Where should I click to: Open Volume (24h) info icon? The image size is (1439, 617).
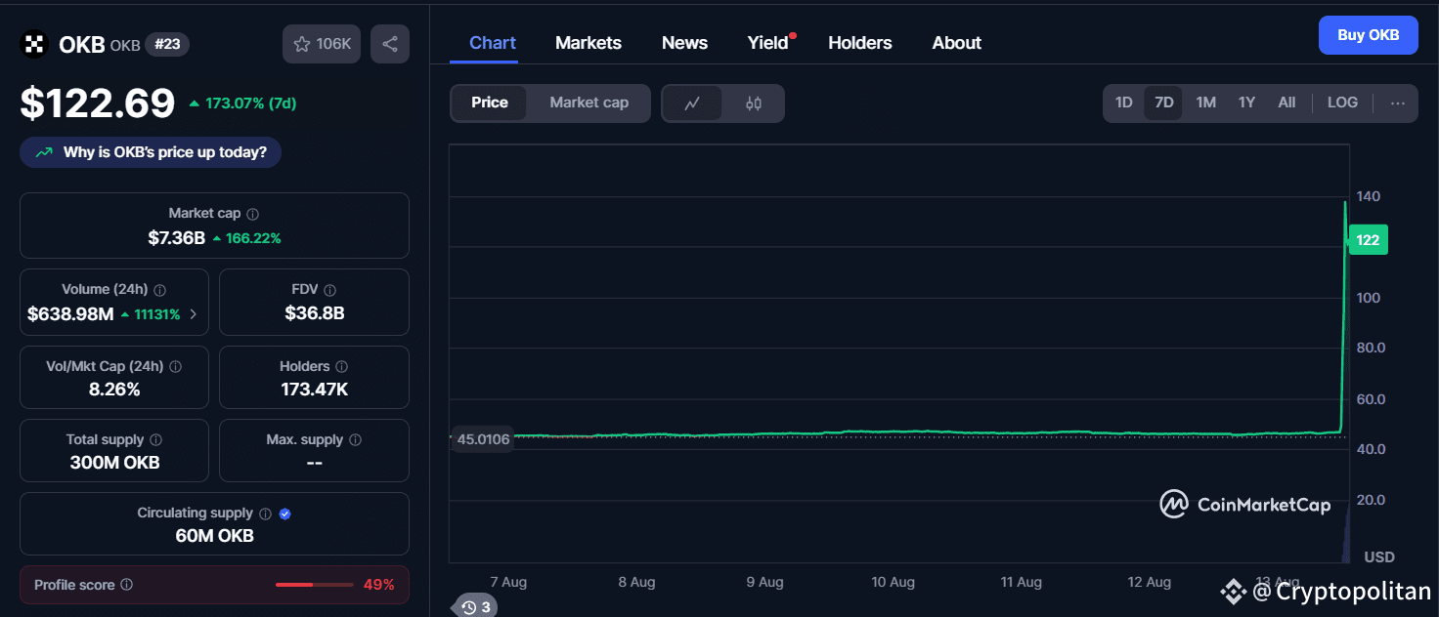click(x=159, y=290)
